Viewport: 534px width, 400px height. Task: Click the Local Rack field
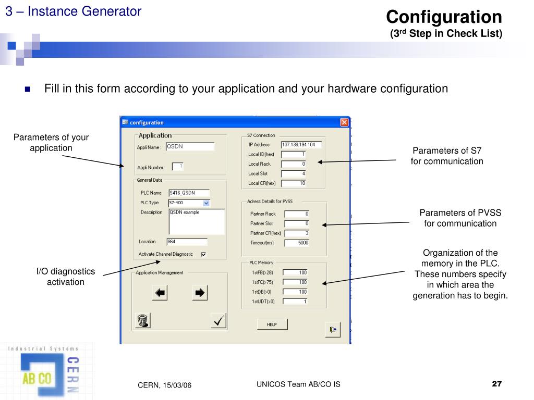[x=294, y=164]
